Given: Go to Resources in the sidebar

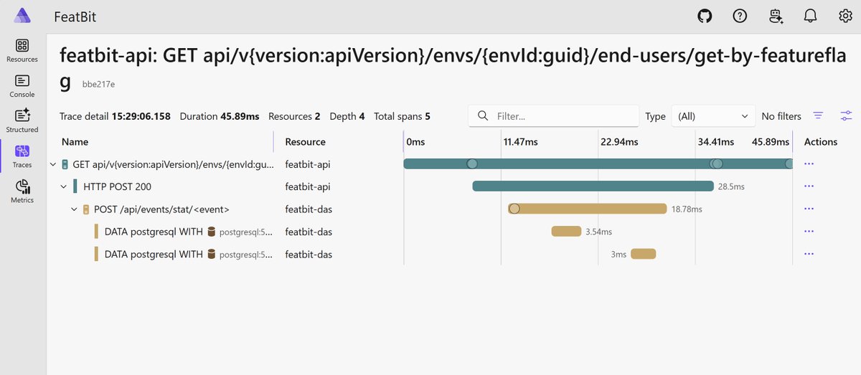Looking at the screenshot, I should (22, 51).
